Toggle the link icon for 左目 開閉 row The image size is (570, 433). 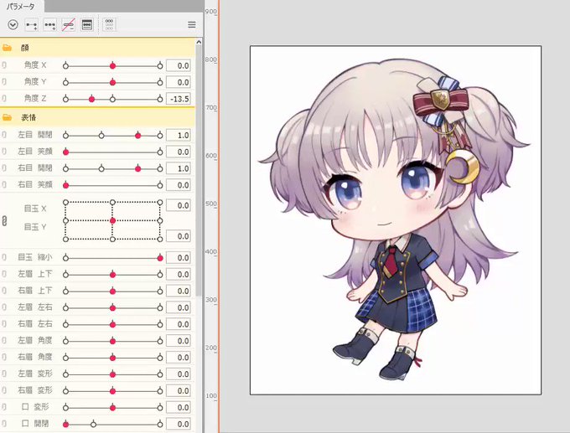pos(4,135)
